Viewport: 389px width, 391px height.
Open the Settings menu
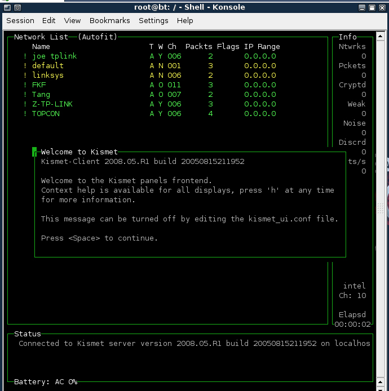[x=153, y=20]
